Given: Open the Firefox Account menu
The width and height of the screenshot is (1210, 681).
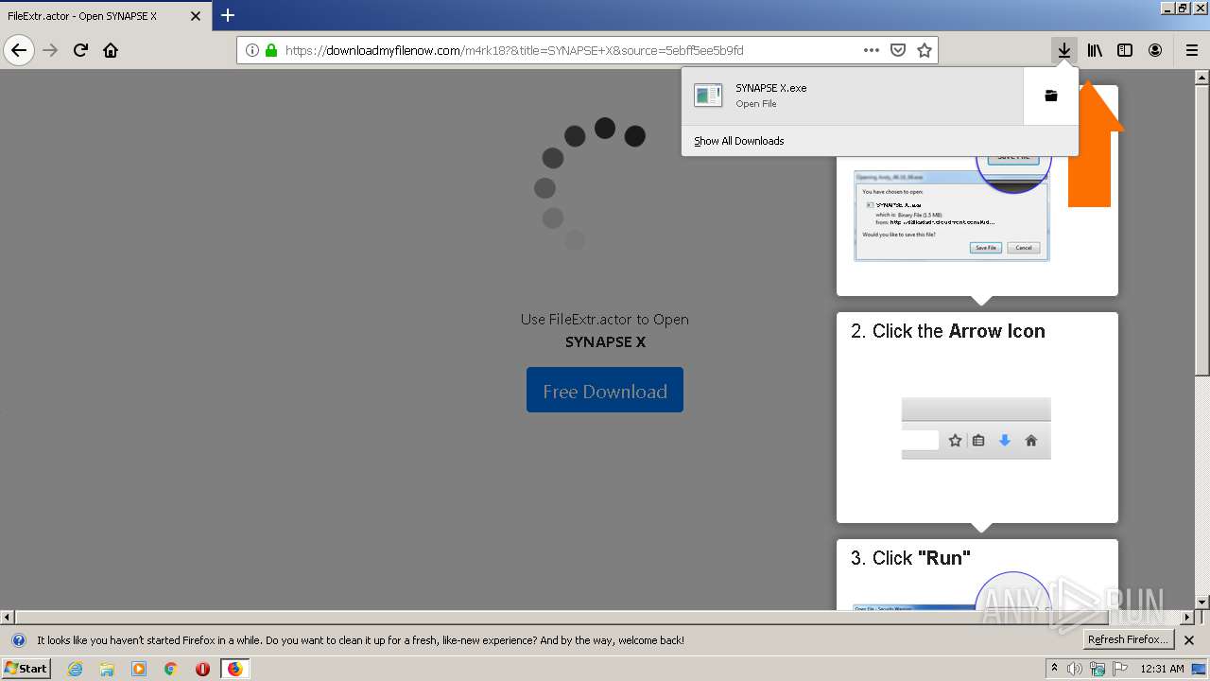Looking at the screenshot, I should [x=1155, y=50].
